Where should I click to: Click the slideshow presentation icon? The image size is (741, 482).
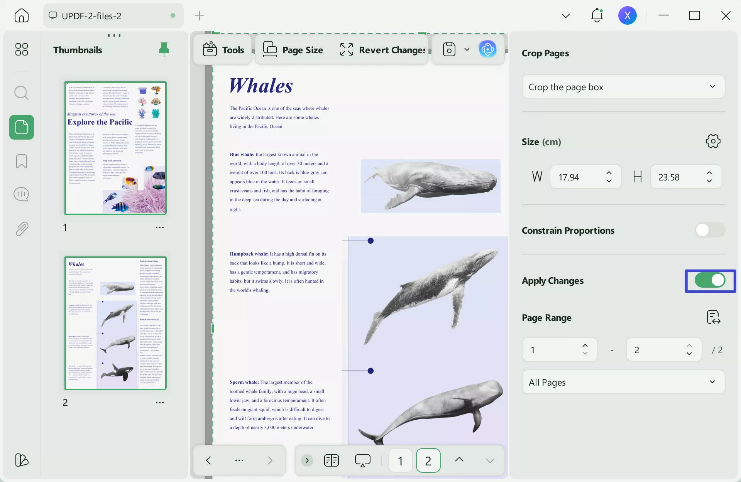pyautogui.click(x=362, y=460)
